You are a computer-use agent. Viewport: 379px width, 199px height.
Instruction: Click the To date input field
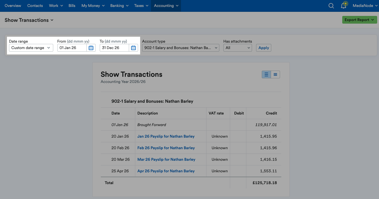coord(114,48)
